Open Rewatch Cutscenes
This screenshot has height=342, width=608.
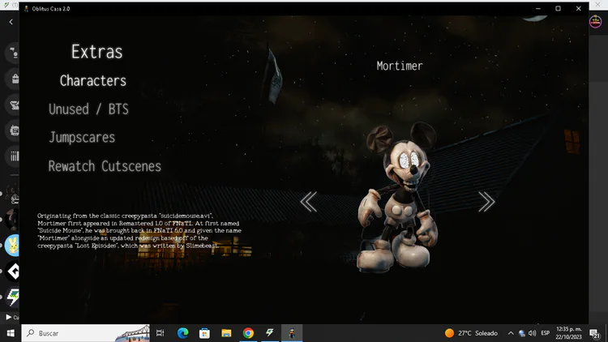pyautogui.click(x=105, y=166)
